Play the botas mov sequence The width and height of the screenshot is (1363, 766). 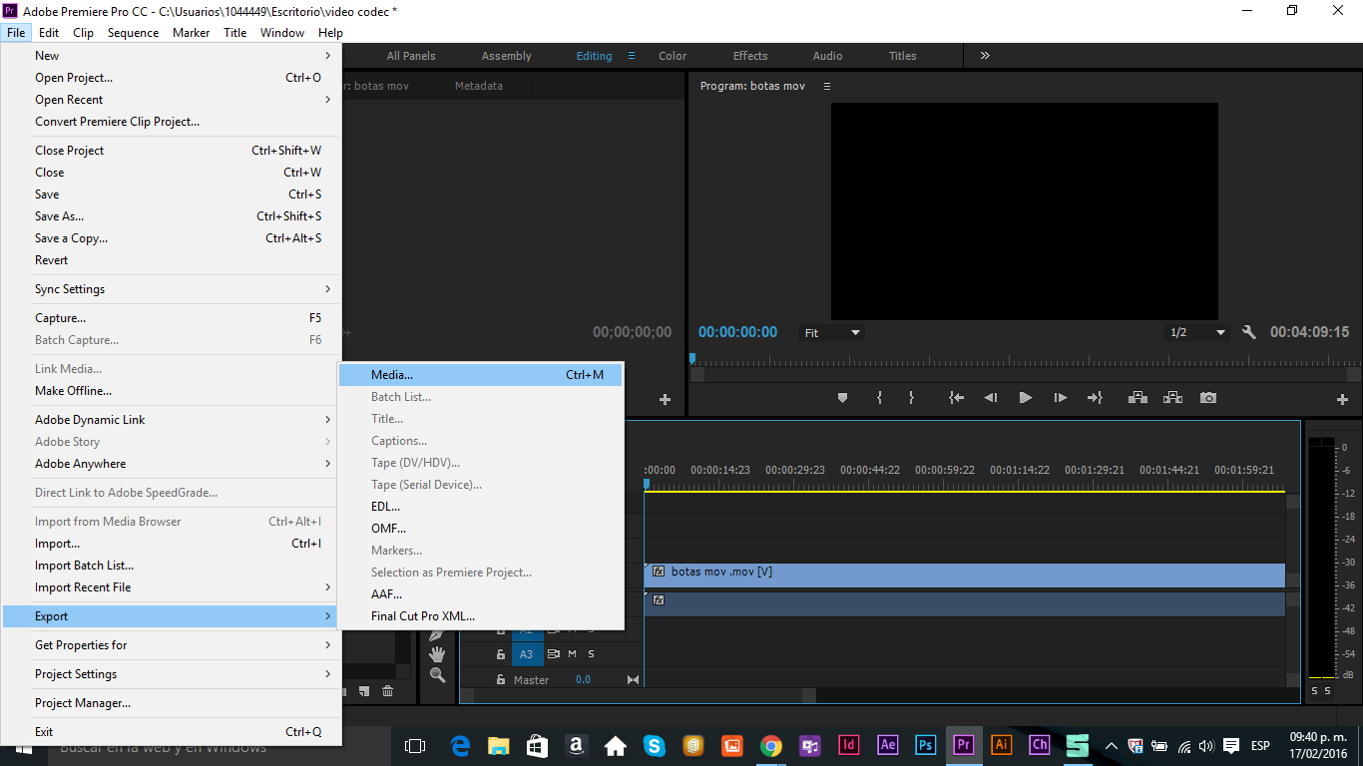pos(1025,397)
